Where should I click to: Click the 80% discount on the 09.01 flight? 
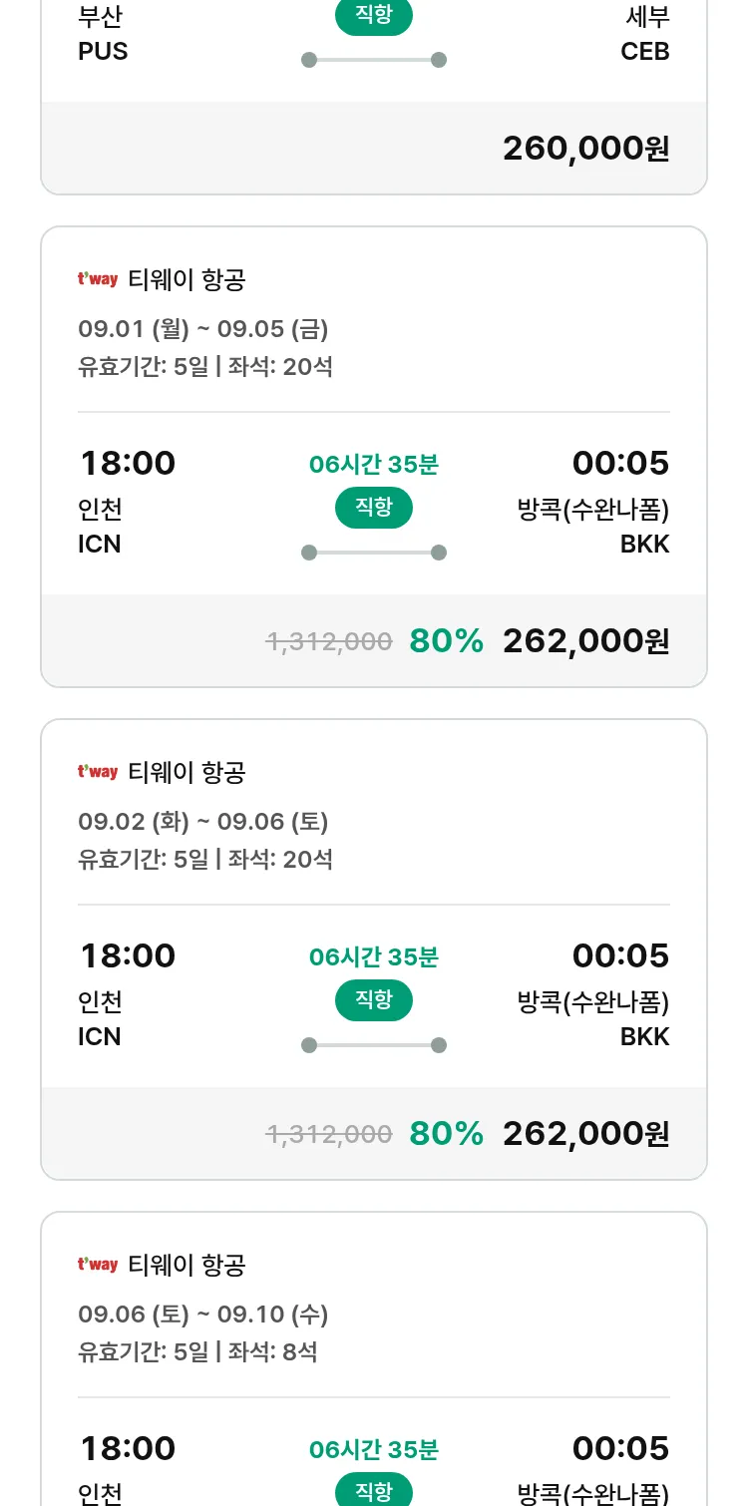[446, 641]
